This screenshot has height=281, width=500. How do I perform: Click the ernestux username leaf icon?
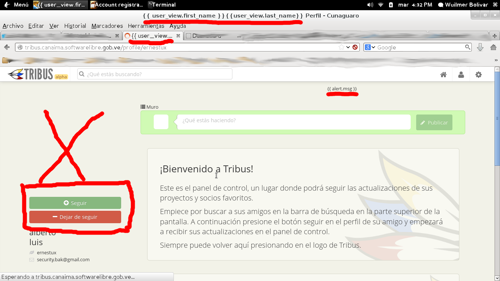pos(32,252)
